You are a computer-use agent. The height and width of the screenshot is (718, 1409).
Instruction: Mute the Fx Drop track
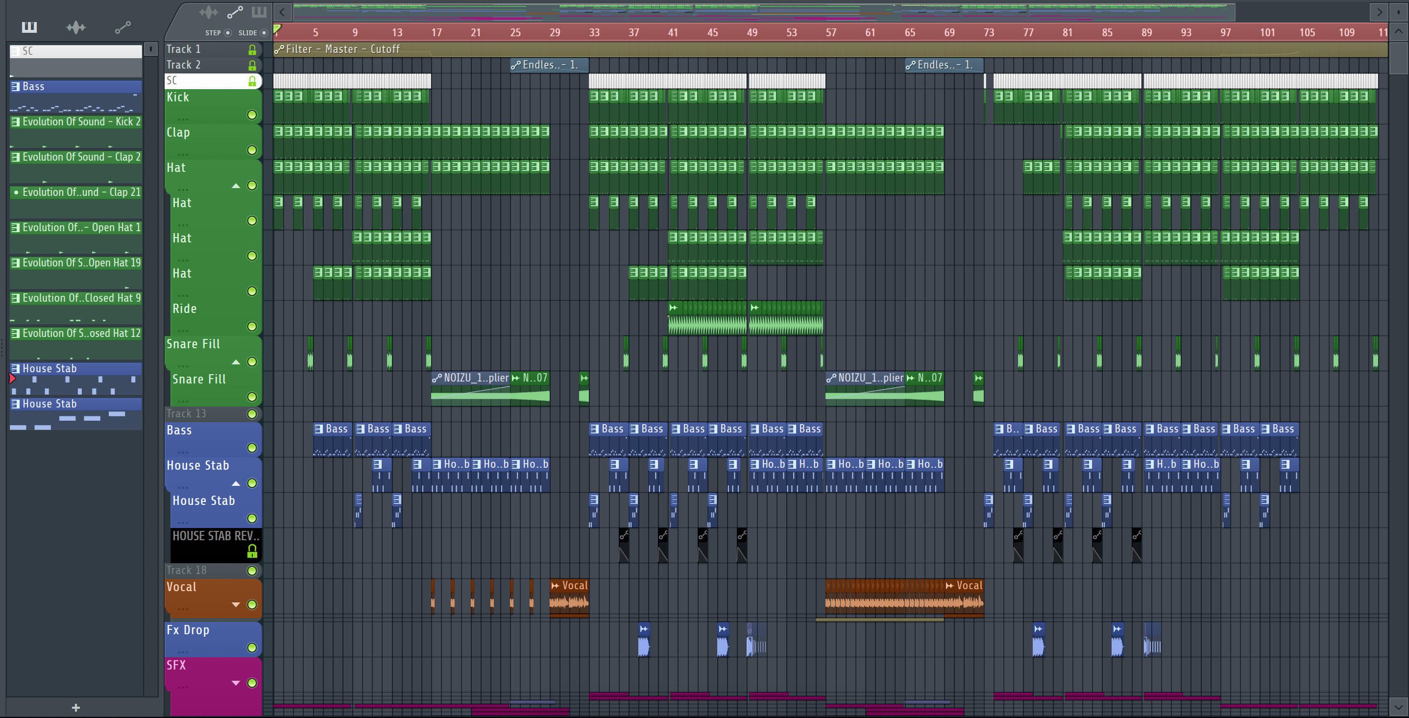[252, 648]
